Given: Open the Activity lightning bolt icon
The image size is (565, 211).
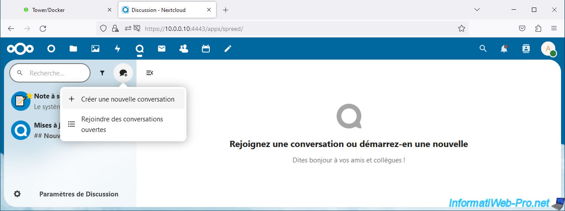Looking at the screenshot, I should 118,49.
